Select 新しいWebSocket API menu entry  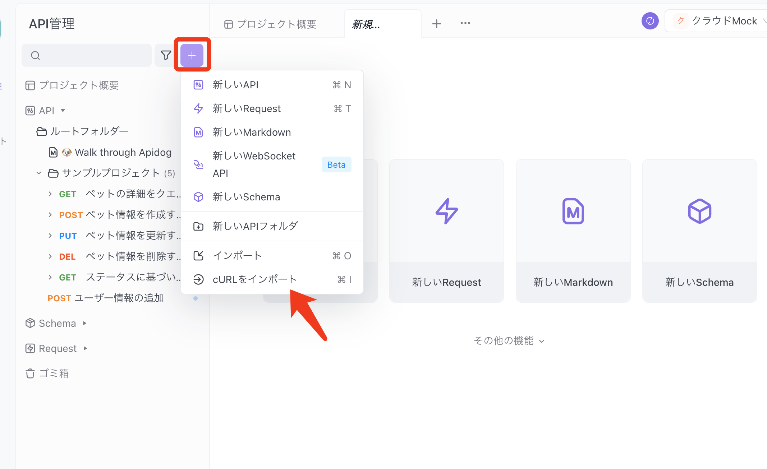pos(254,164)
